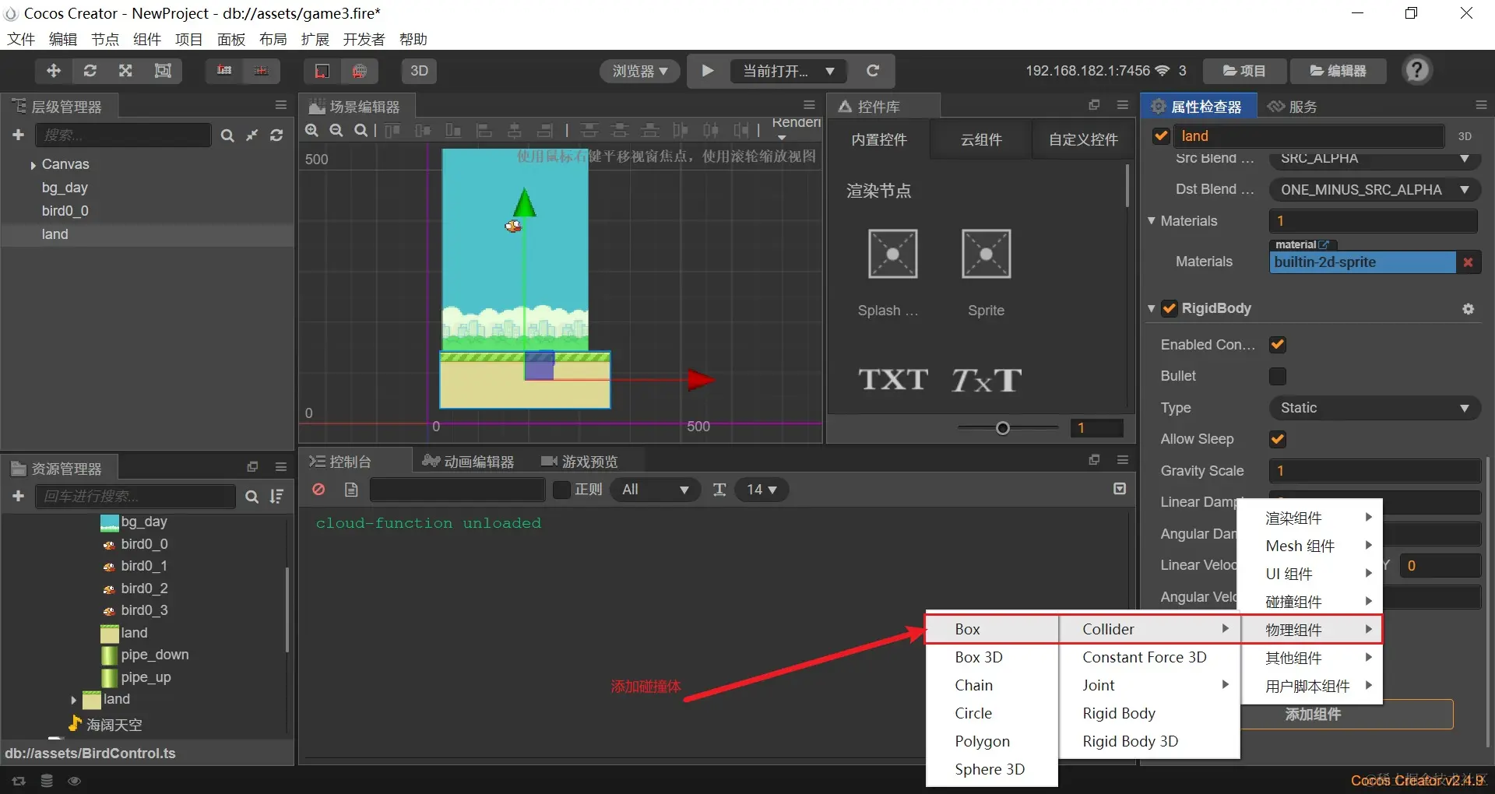Open the current scene preview dropdown
This screenshot has height=794, width=1495.
789,71
